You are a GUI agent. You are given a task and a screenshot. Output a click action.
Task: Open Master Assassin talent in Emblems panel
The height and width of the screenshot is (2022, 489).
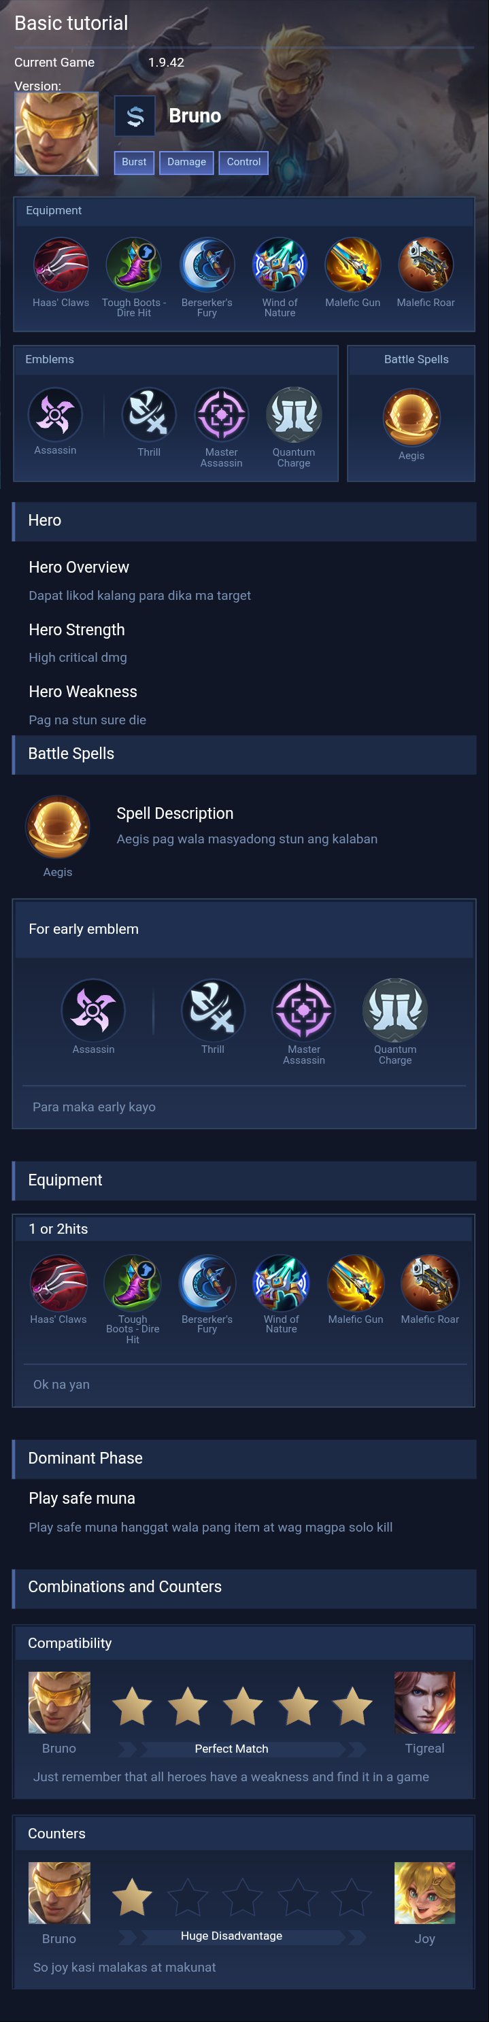point(221,416)
